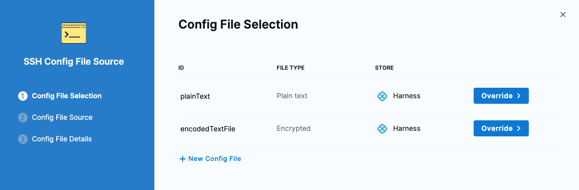Click the STORE column header
579x190 pixels.
[384, 68]
